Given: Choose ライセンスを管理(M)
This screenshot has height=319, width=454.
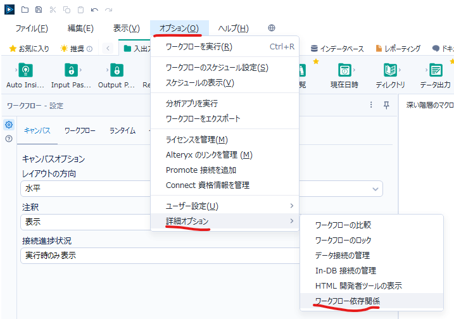Looking at the screenshot, I should (225, 139).
